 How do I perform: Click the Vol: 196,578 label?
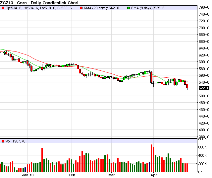click(16, 141)
